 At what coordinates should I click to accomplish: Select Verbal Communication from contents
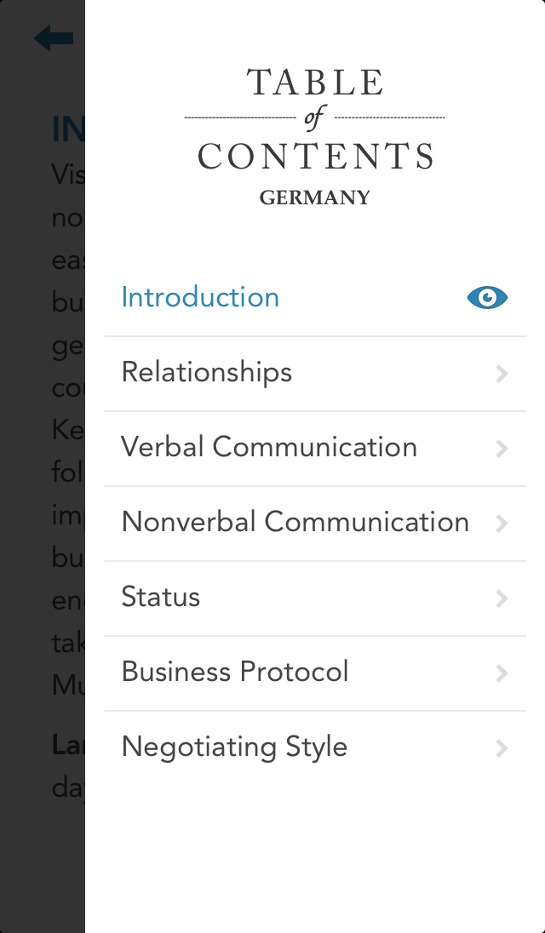pyautogui.click(x=269, y=447)
